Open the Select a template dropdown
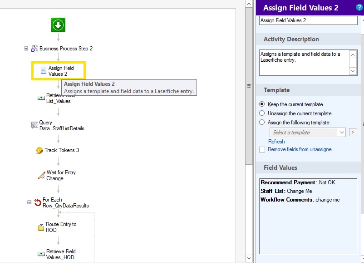 308,133
